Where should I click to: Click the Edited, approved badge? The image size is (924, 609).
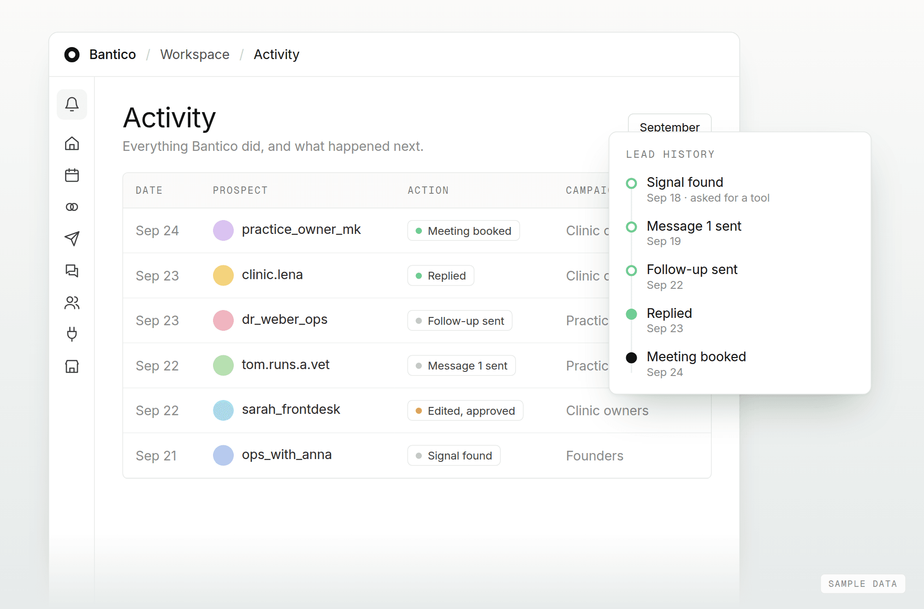[x=465, y=411]
